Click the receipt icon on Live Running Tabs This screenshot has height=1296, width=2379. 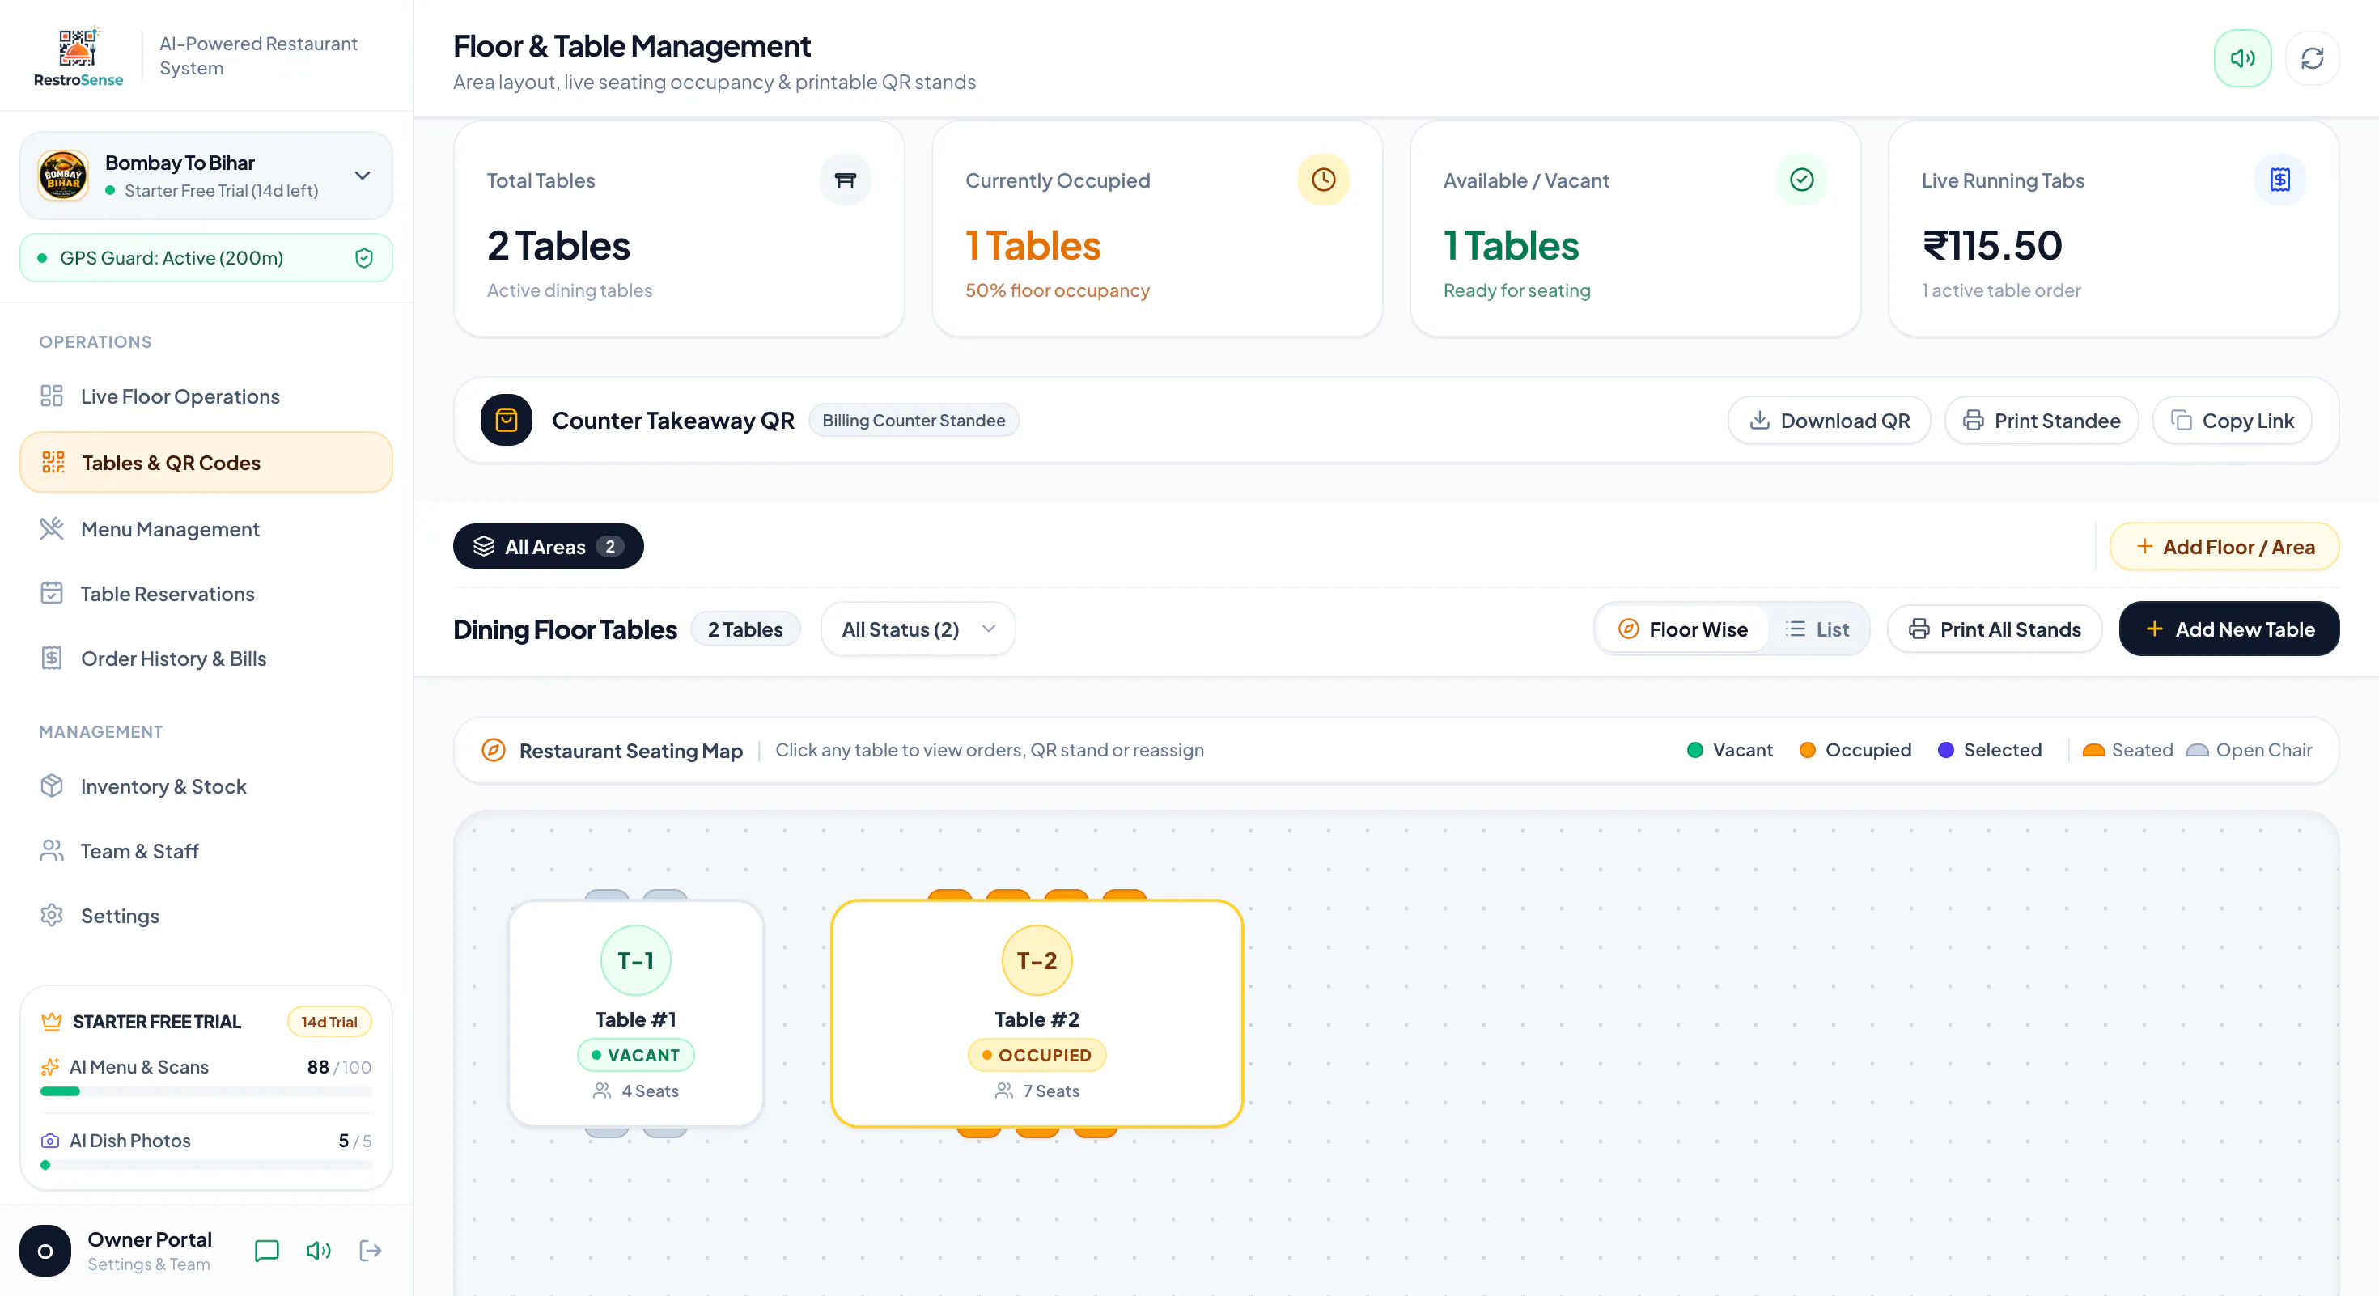pos(2280,180)
